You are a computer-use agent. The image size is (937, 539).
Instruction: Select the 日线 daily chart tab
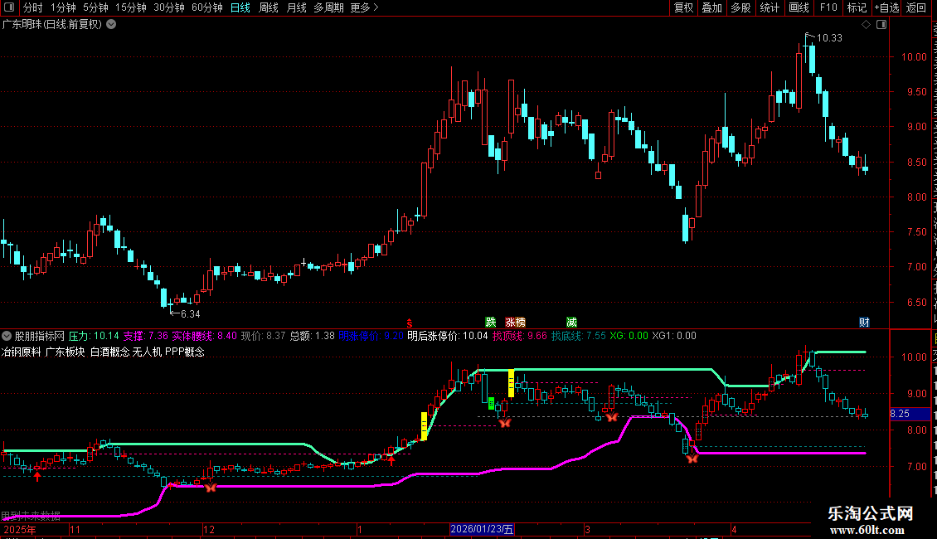point(240,7)
